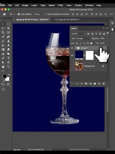Create a new group folder icon

click(x=95, y=84)
